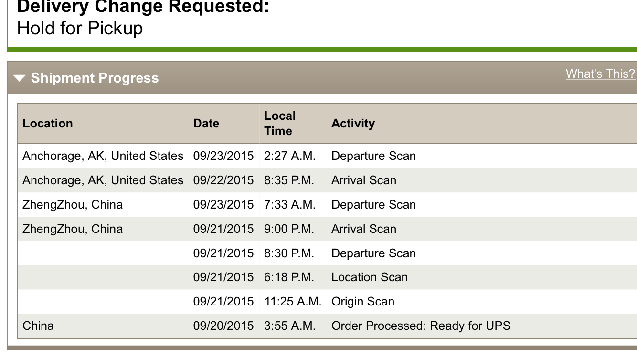The image size is (637, 358).
Task: Click the Origin Scan activity entry
Action: (363, 302)
